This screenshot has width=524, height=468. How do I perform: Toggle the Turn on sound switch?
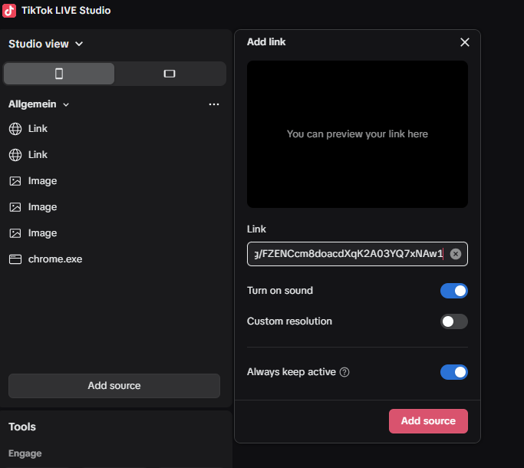click(x=454, y=291)
